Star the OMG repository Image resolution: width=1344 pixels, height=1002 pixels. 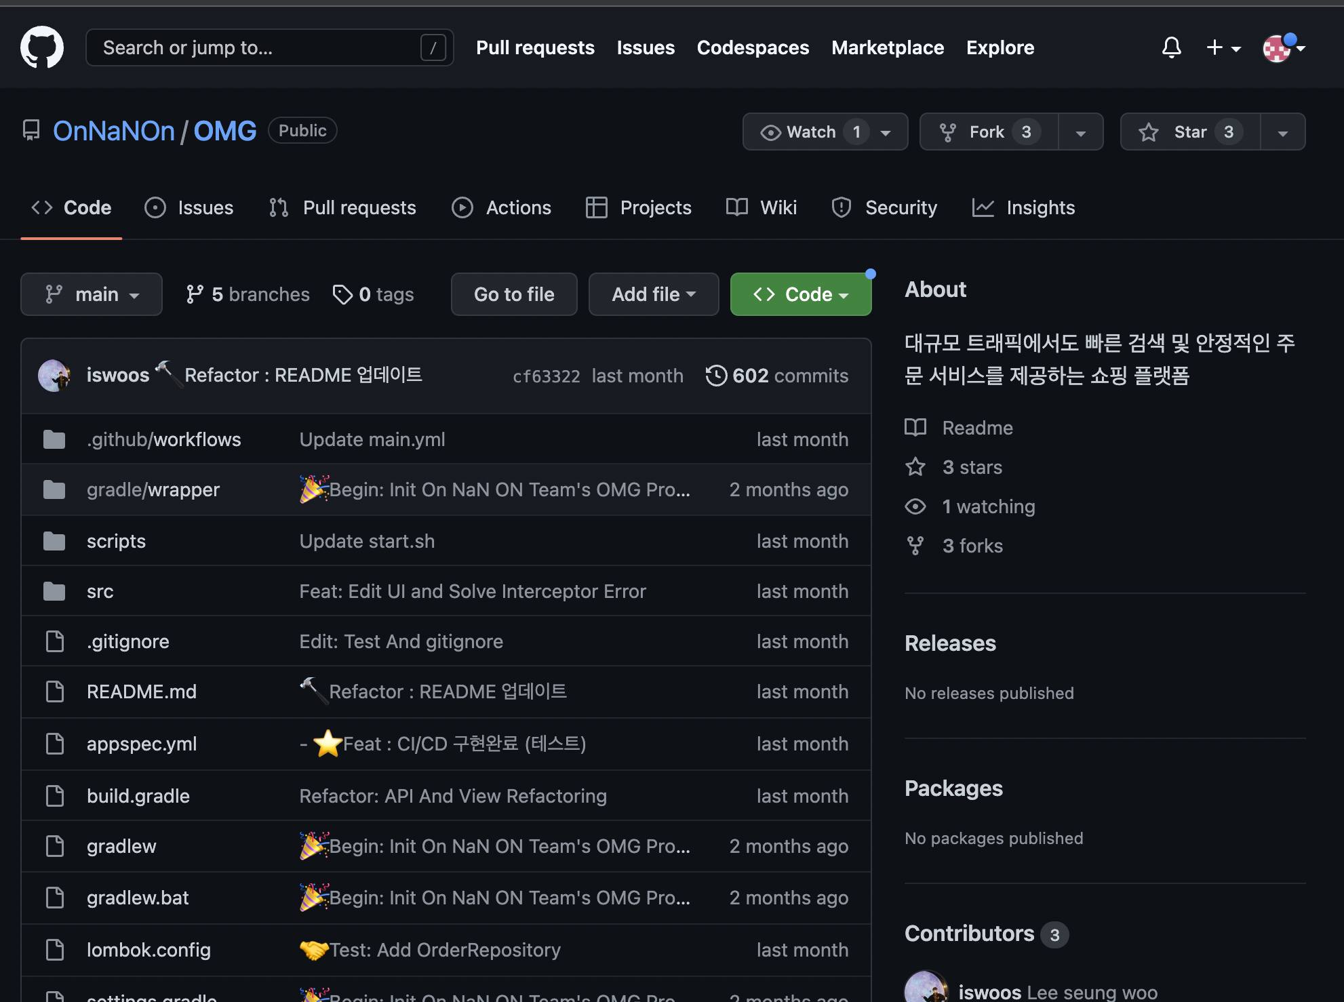1190,132
